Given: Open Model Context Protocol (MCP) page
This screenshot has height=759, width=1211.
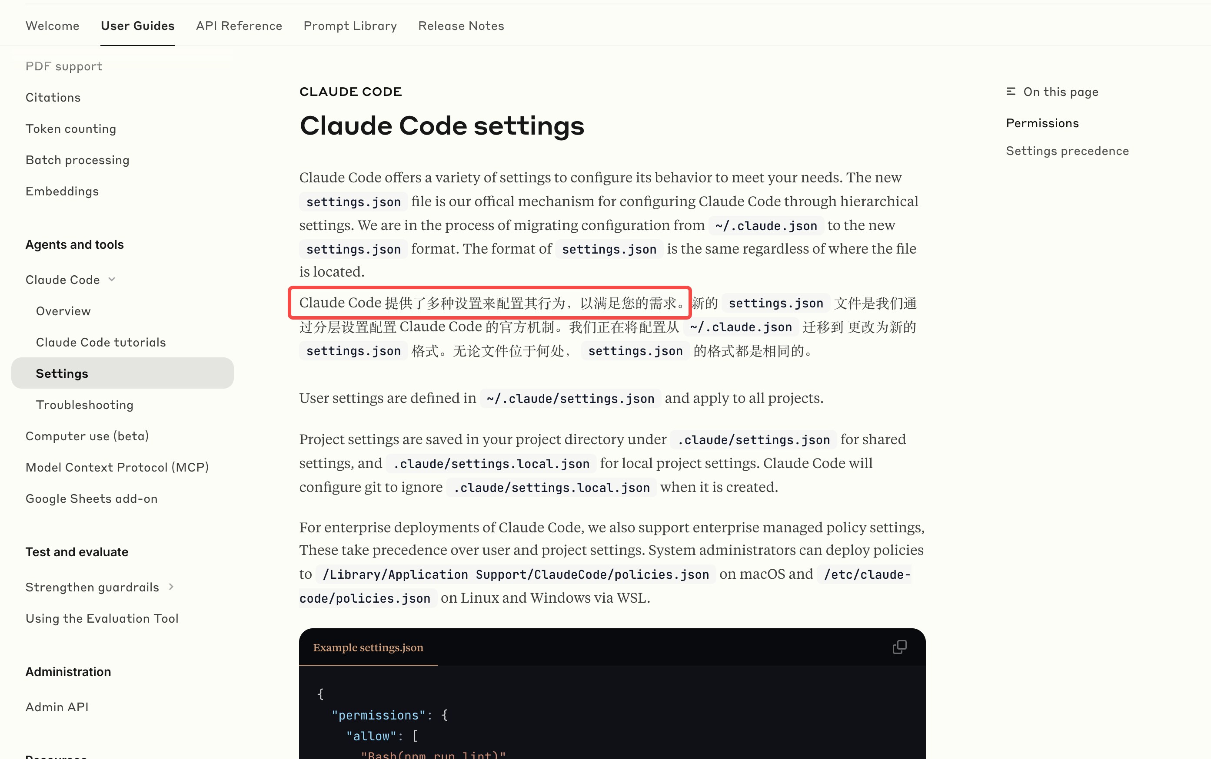Looking at the screenshot, I should [117, 467].
